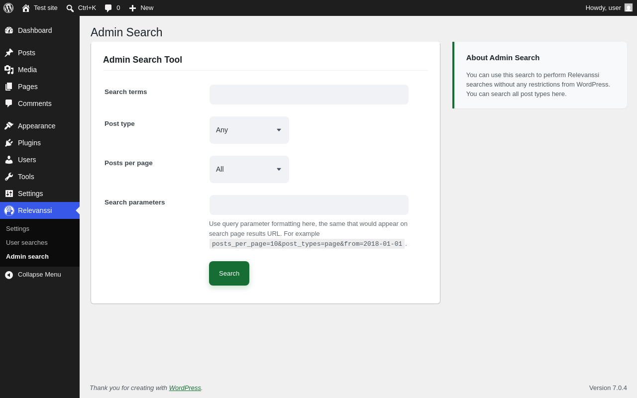Image resolution: width=637 pixels, height=398 pixels.
Task: Click the Version 7.0.4 footer text
Action: click(x=608, y=388)
